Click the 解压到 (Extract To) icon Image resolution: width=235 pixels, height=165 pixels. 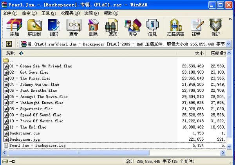(x=34, y=27)
